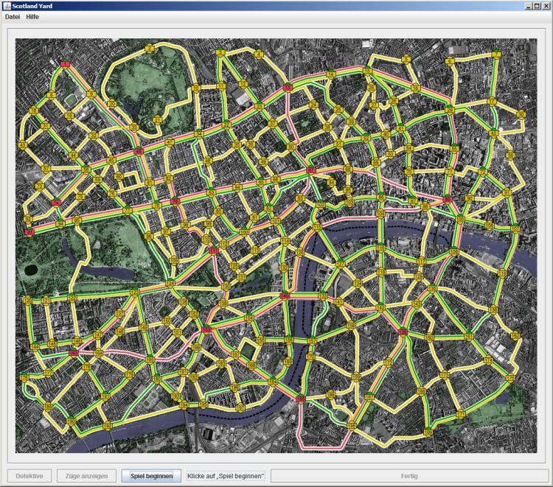
Task: Select station 70 on the map
Action: coord(408,172)
